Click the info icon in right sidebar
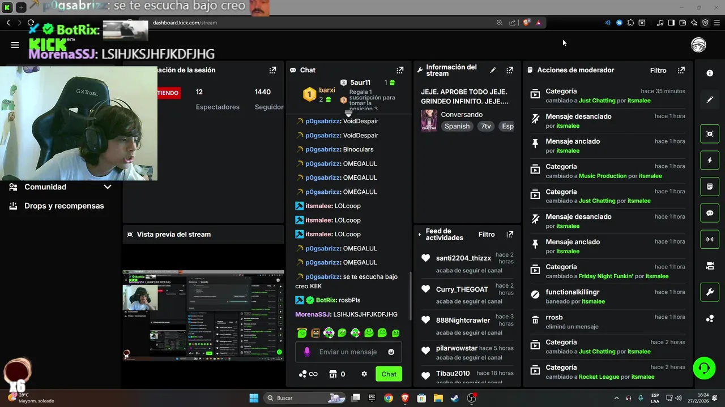Image resolution: width=725 pixels, height=407 pixels. pyautogui.click(x=710, y=73)
